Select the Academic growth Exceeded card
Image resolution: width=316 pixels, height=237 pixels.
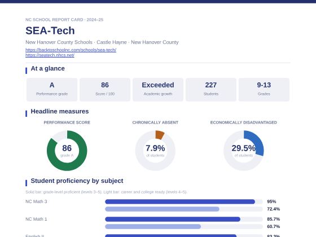point(158,90)
